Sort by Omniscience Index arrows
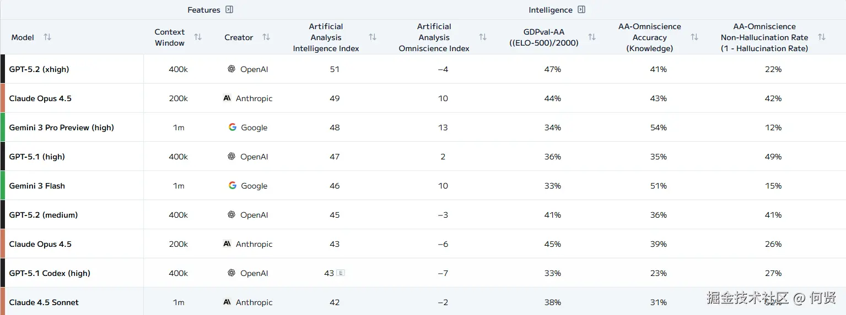 (483, 37)
